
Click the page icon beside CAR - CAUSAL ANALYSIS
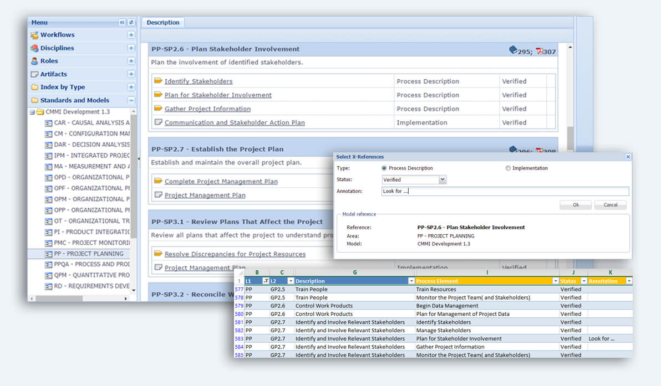48,123
